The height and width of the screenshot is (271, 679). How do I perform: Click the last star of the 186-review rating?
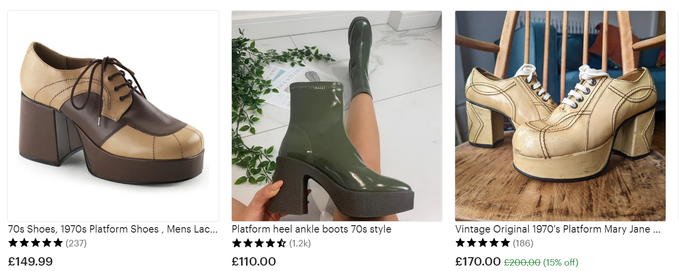(x=505, y=242)
